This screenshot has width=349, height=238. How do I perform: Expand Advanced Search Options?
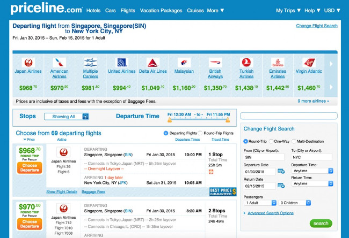click(x=271, y=213)
